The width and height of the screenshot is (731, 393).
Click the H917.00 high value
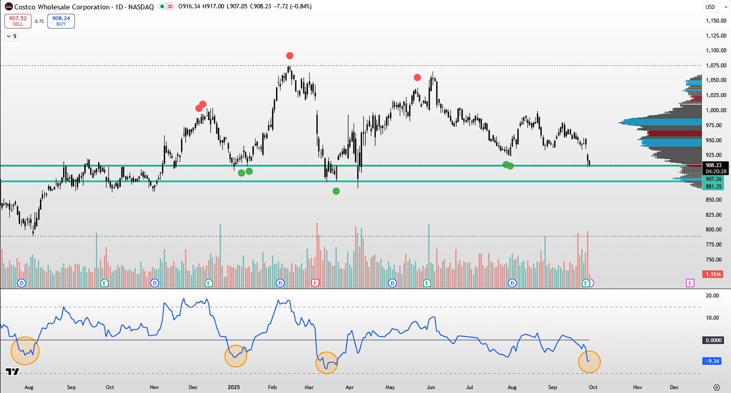click(214, 7)
